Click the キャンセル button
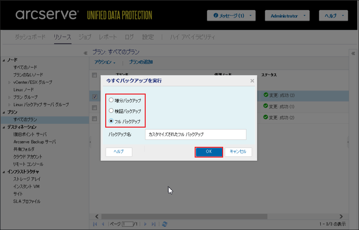359x230 pixels. [x=238, y=152]
